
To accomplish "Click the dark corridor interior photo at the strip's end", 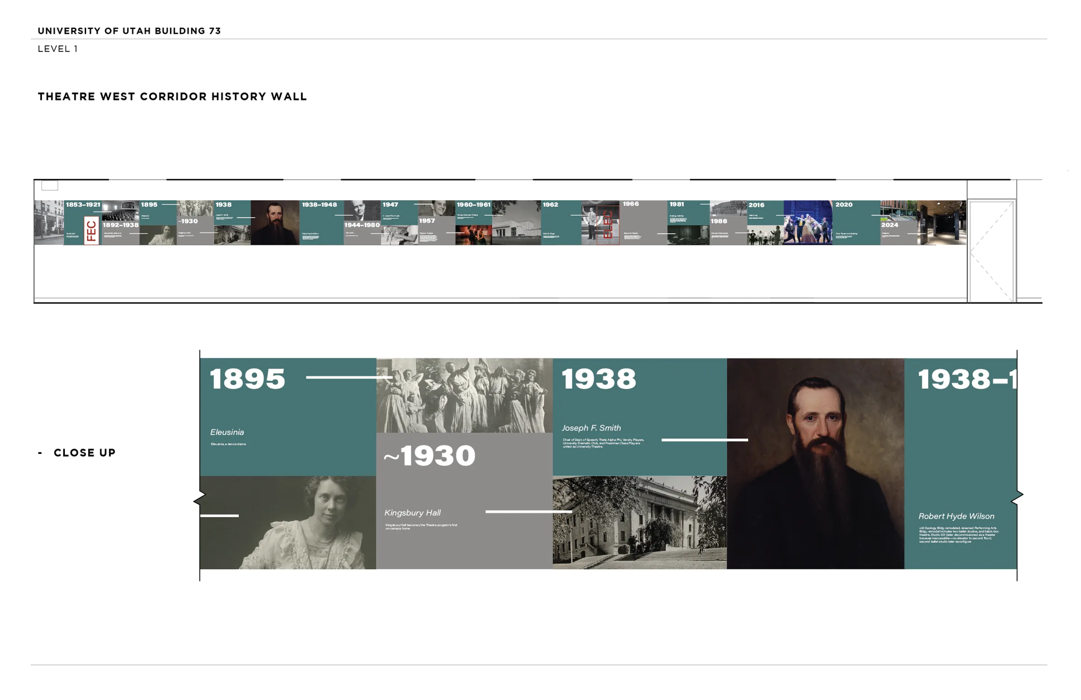I will pos(941,223).
